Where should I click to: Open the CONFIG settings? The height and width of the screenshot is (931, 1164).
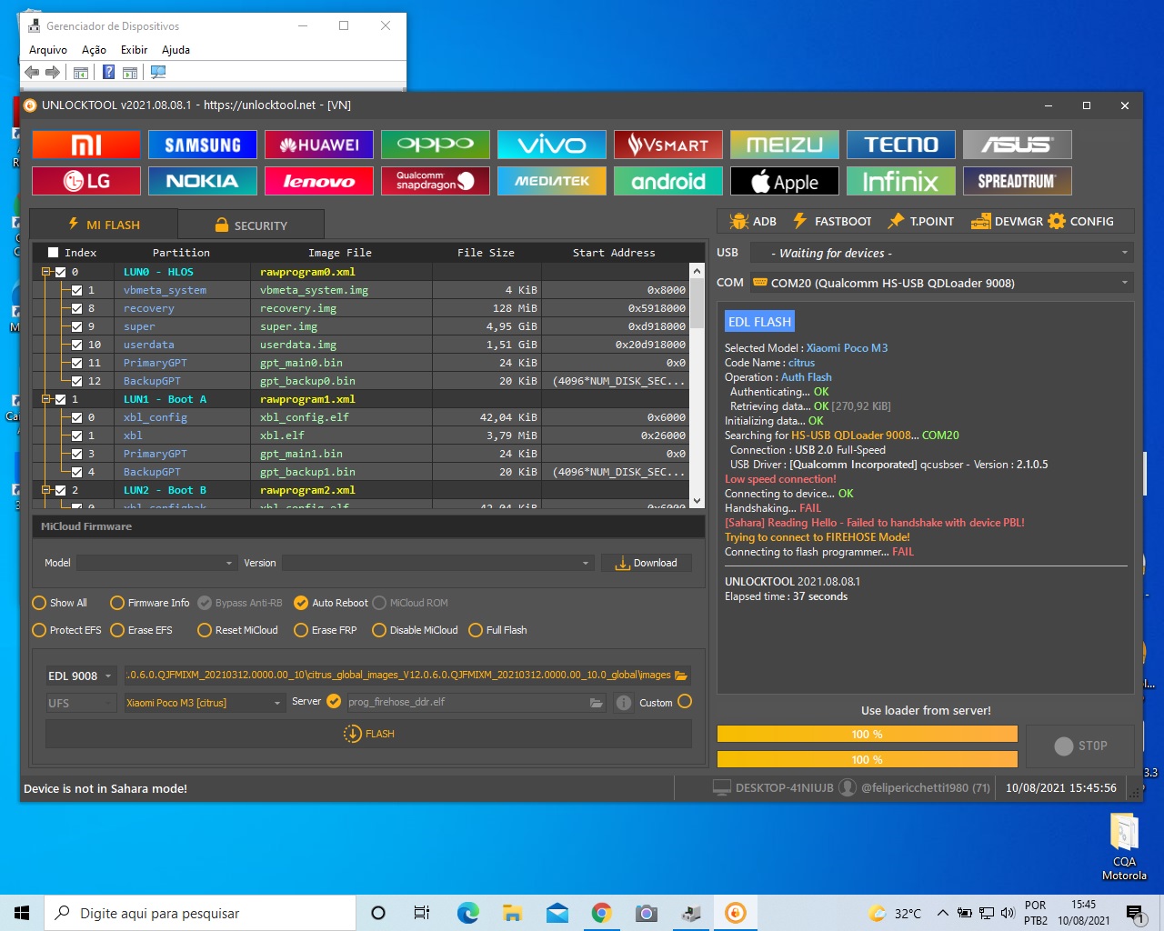tap(1081, 221)
